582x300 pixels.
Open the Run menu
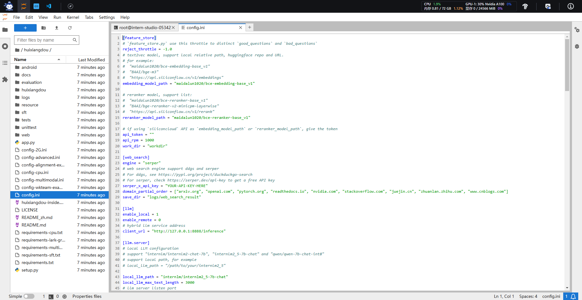tap(57, 17)
